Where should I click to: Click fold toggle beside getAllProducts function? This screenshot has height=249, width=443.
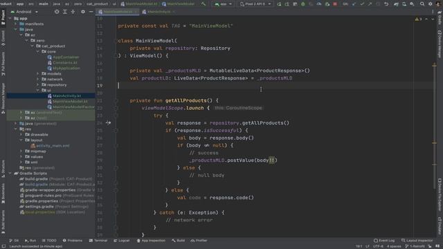[116, 101]
